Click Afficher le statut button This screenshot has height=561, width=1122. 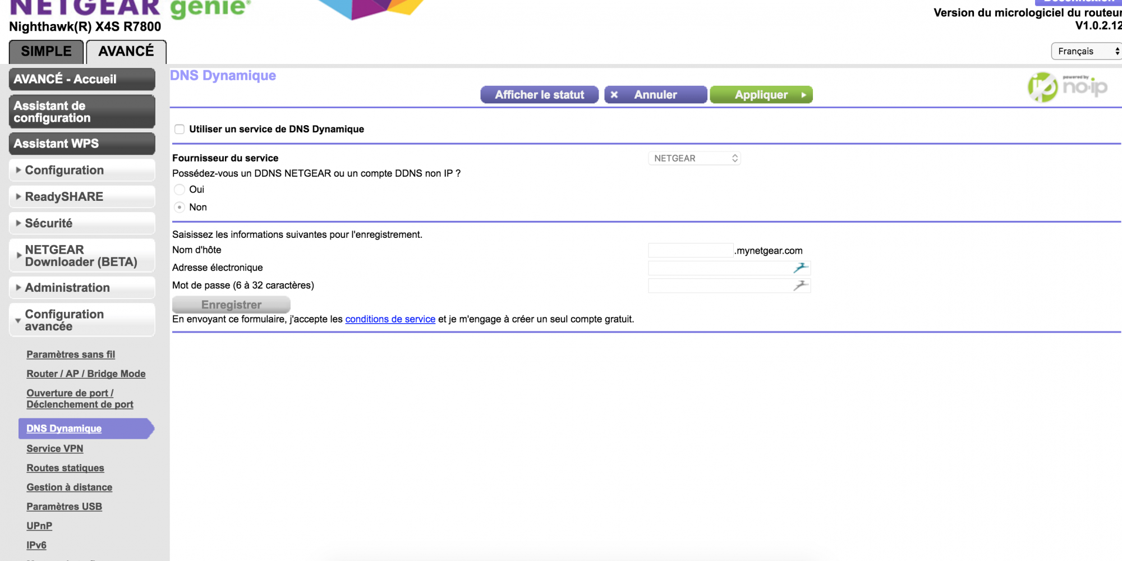click(x=540, y=95)
